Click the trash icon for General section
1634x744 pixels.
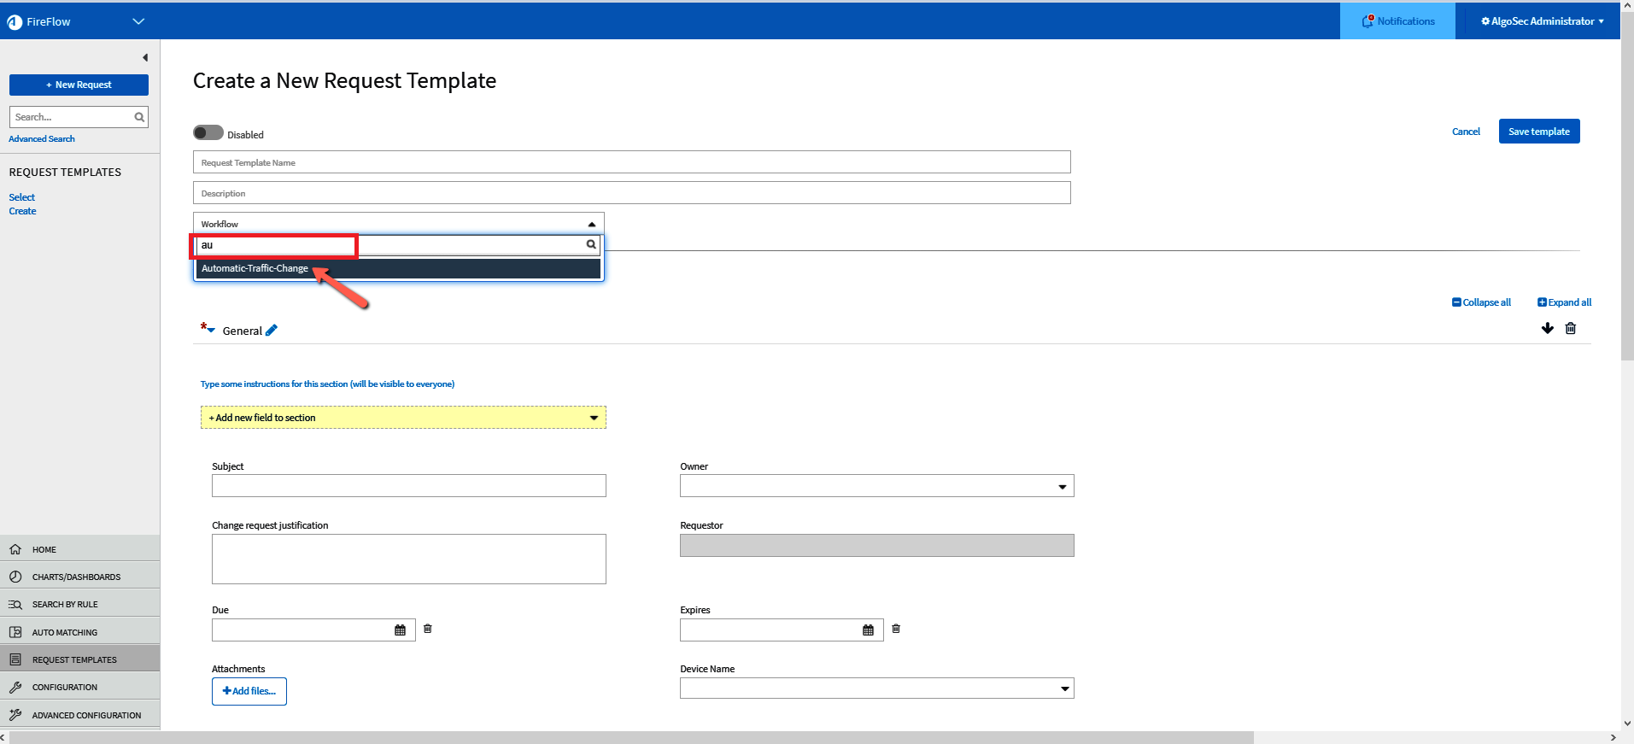1570,329
